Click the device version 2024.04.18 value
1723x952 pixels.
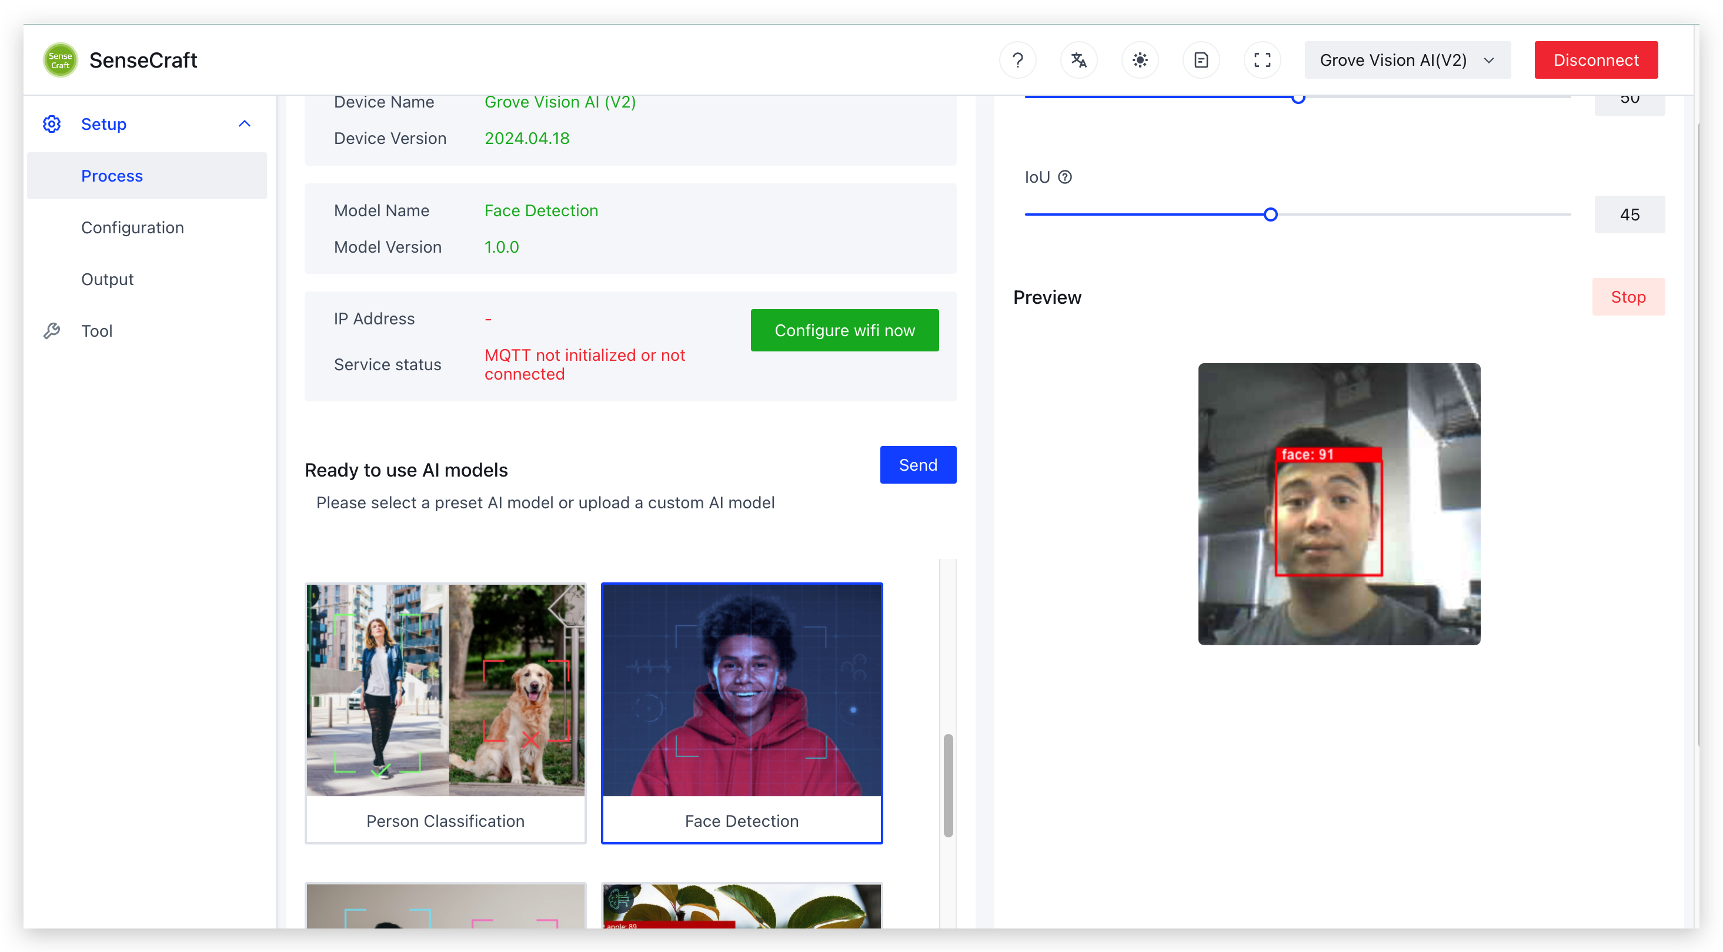tap(526, 138)
